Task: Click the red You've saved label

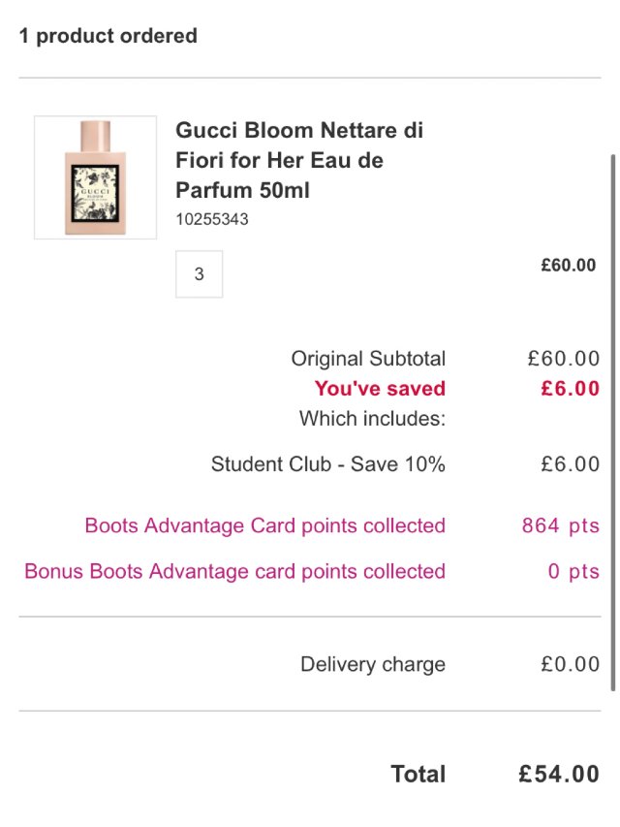Action: click(x=380, y=389)
